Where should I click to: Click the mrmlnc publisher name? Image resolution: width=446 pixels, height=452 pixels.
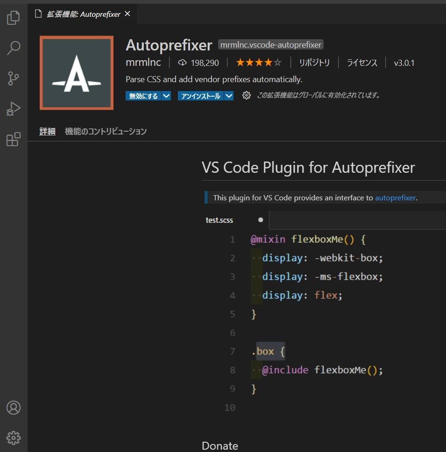point(143,62)
